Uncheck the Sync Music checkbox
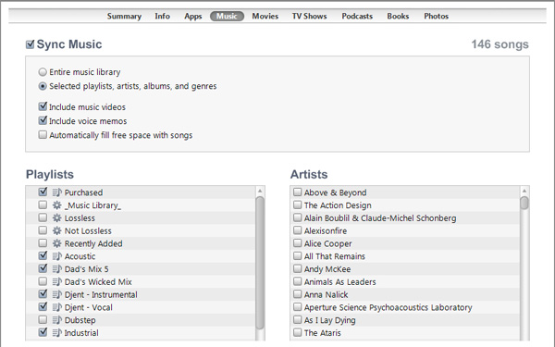This screenshot has height=347, width=555. (x=31, y=44)
